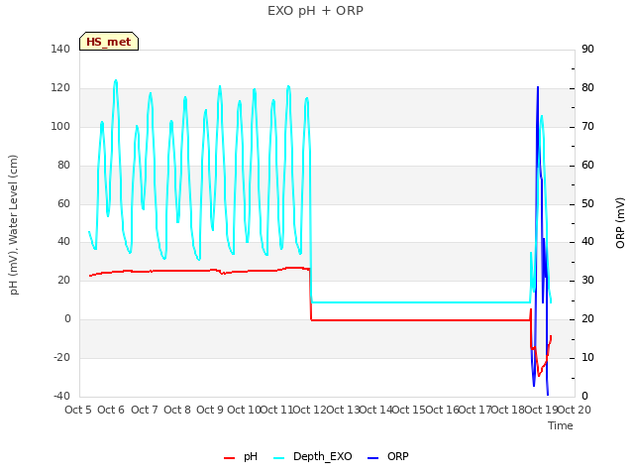634x476 pixels.
Task: Click the highest Depth_EXO peak near Oct 6
Action: (116, 81)
